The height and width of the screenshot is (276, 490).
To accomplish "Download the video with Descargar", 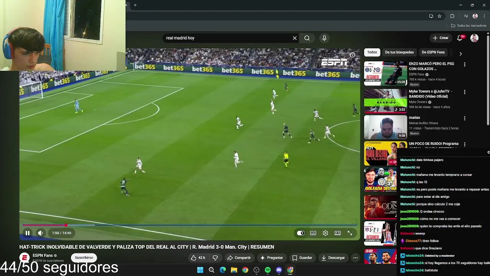I will click(x=333, y=258).
